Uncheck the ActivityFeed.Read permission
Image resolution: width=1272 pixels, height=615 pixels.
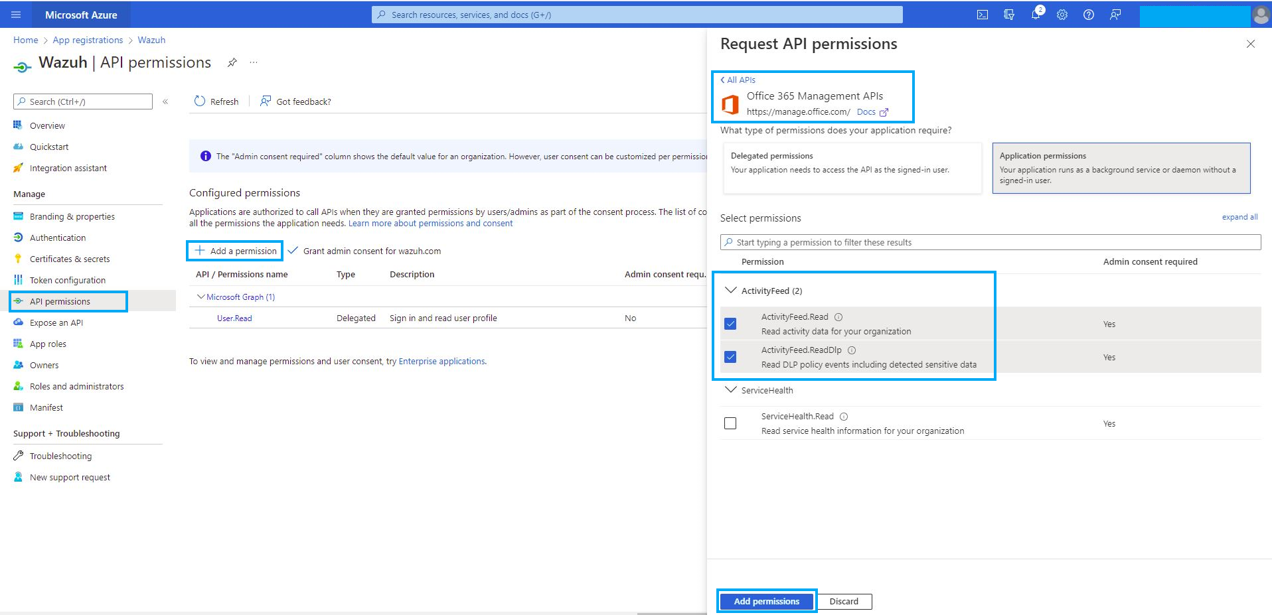[730, 324]
